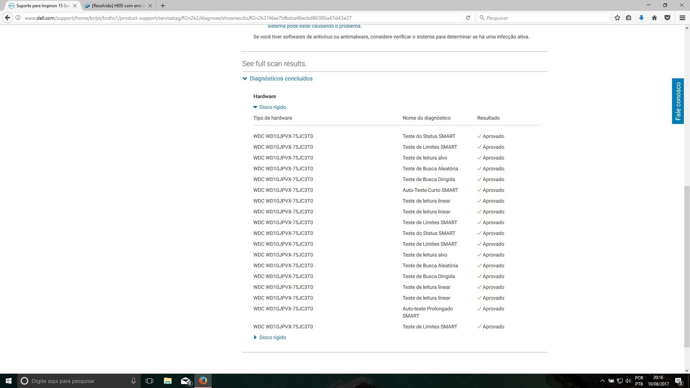Click the Nome do diagnóstico column header
Screen dimensions: 690x388
click(426, 118)
